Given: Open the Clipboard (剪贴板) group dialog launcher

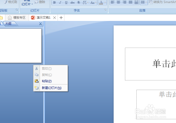Looking at the screenshot, I should pos(17,10).
